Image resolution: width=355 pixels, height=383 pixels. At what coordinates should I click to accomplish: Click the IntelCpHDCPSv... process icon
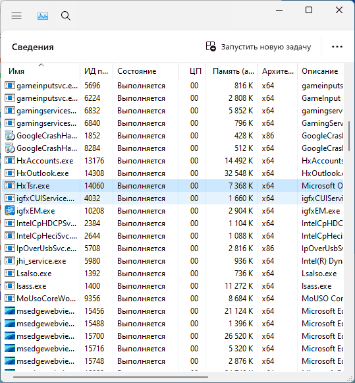tap(10, 223)
